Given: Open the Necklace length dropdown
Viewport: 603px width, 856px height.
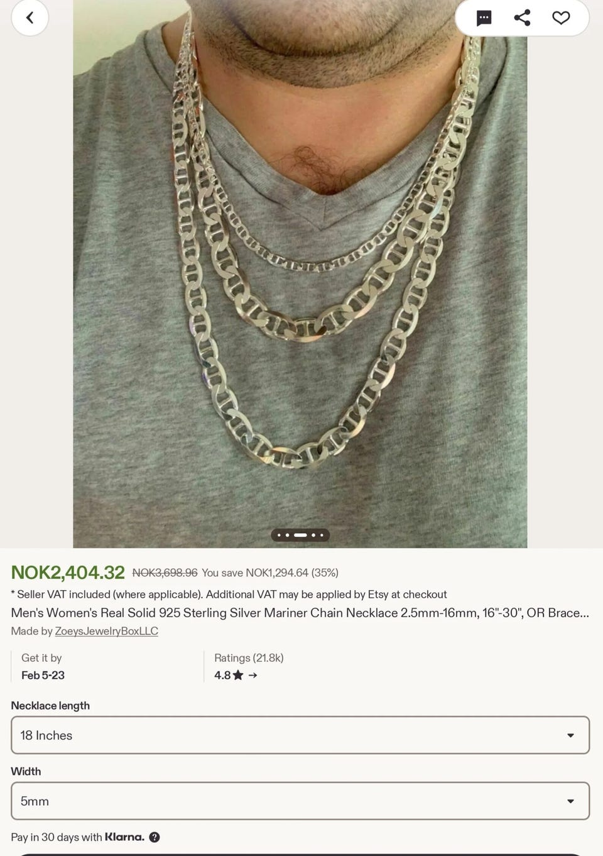Looking at the screenshot, I should point(300,735).
